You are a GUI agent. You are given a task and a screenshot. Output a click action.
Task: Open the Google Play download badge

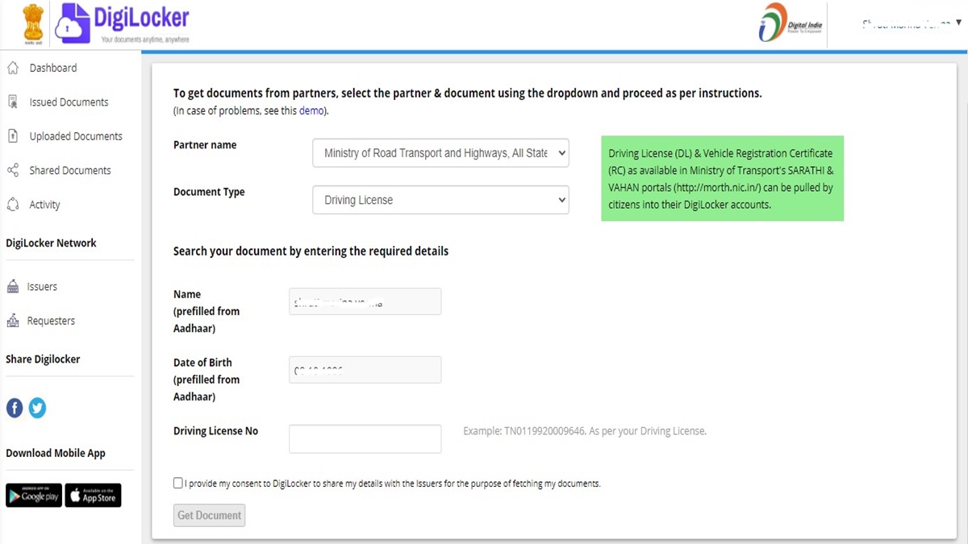click(34, 496)
